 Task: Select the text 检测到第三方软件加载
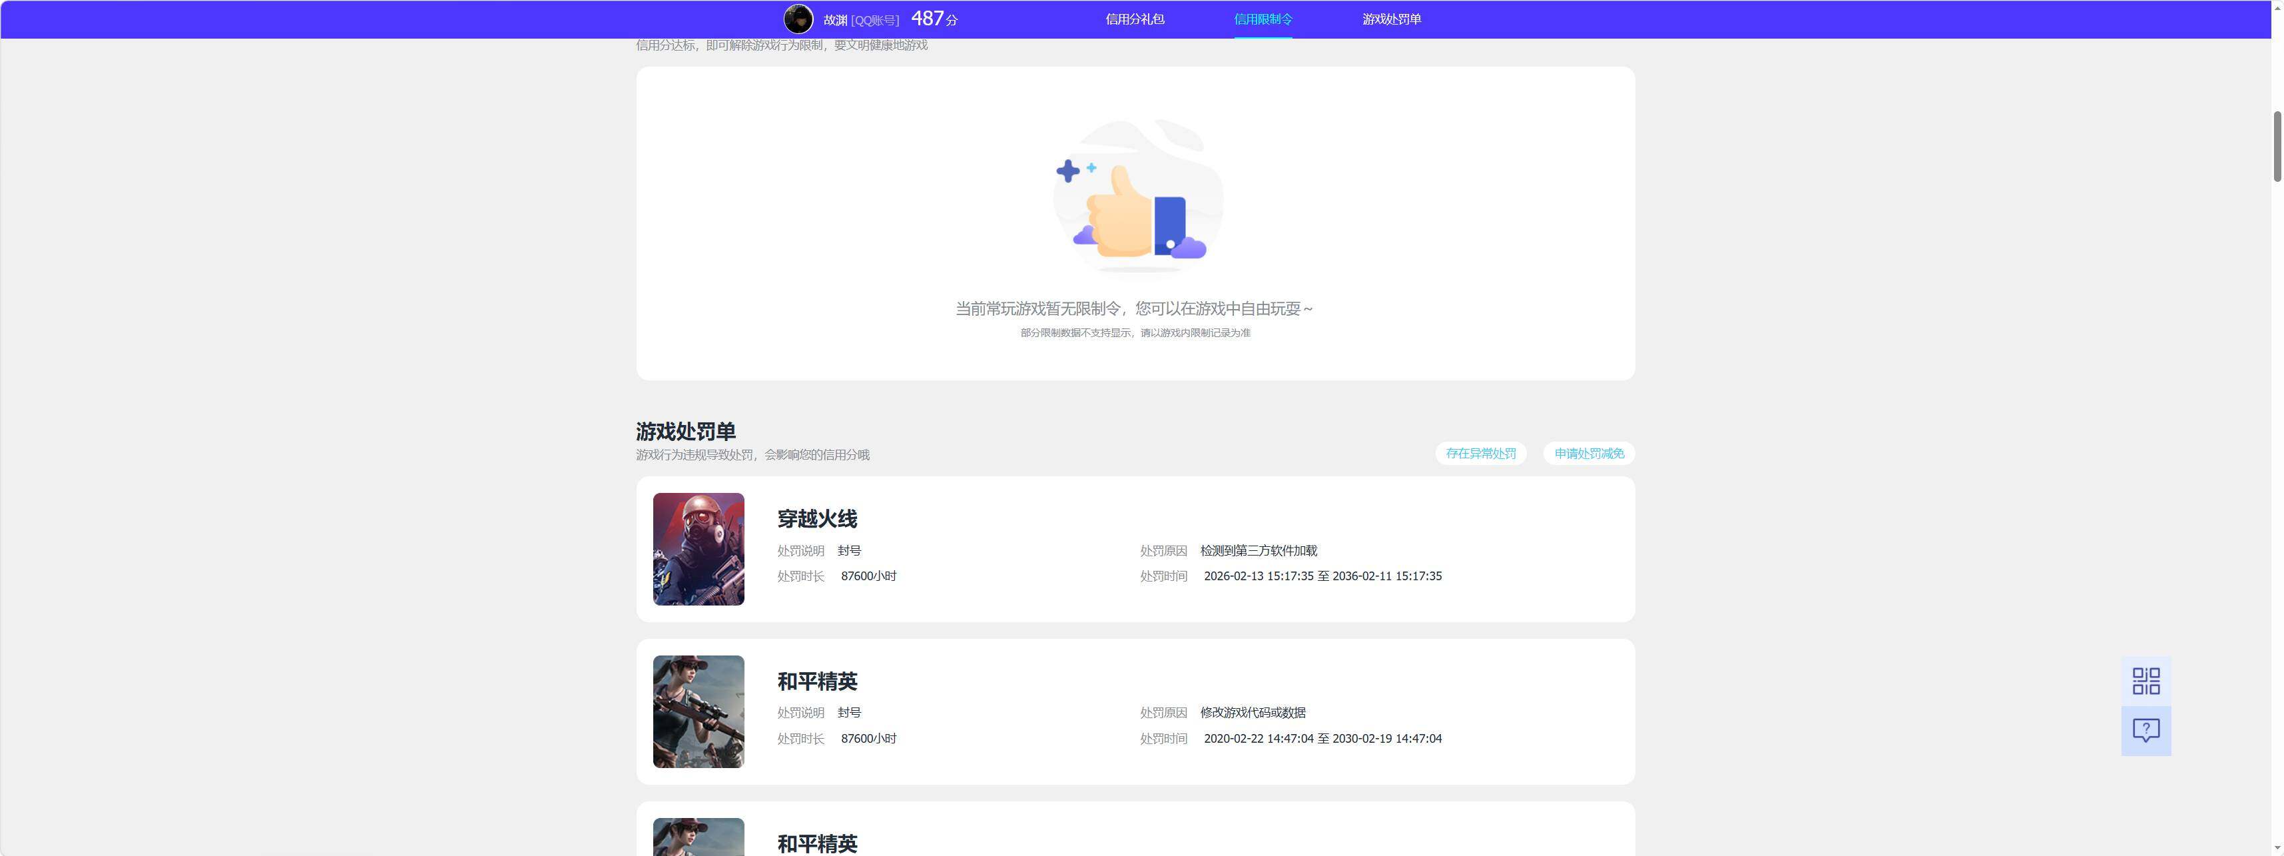click(x=1258, y=551)
